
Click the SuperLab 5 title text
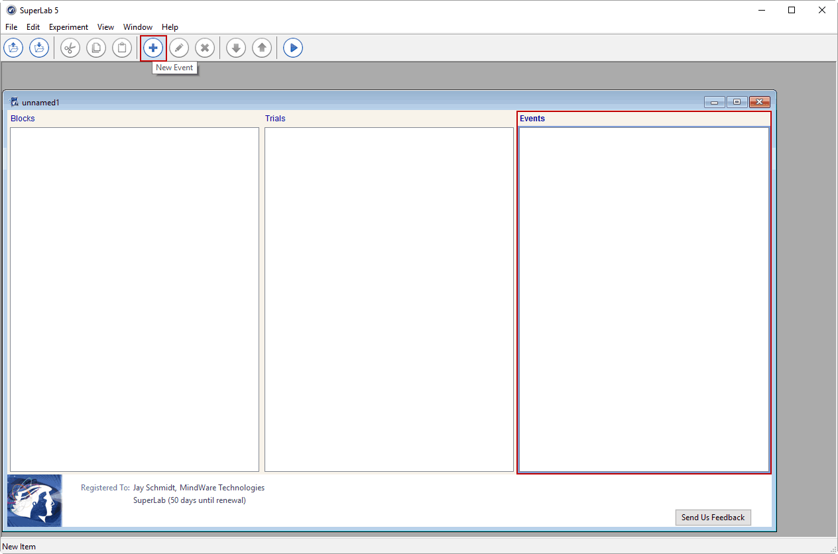[39, 10]
